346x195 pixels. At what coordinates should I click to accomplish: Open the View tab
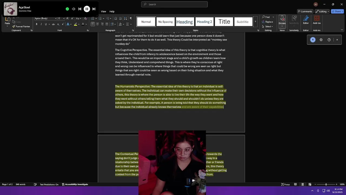coord(104,11)
